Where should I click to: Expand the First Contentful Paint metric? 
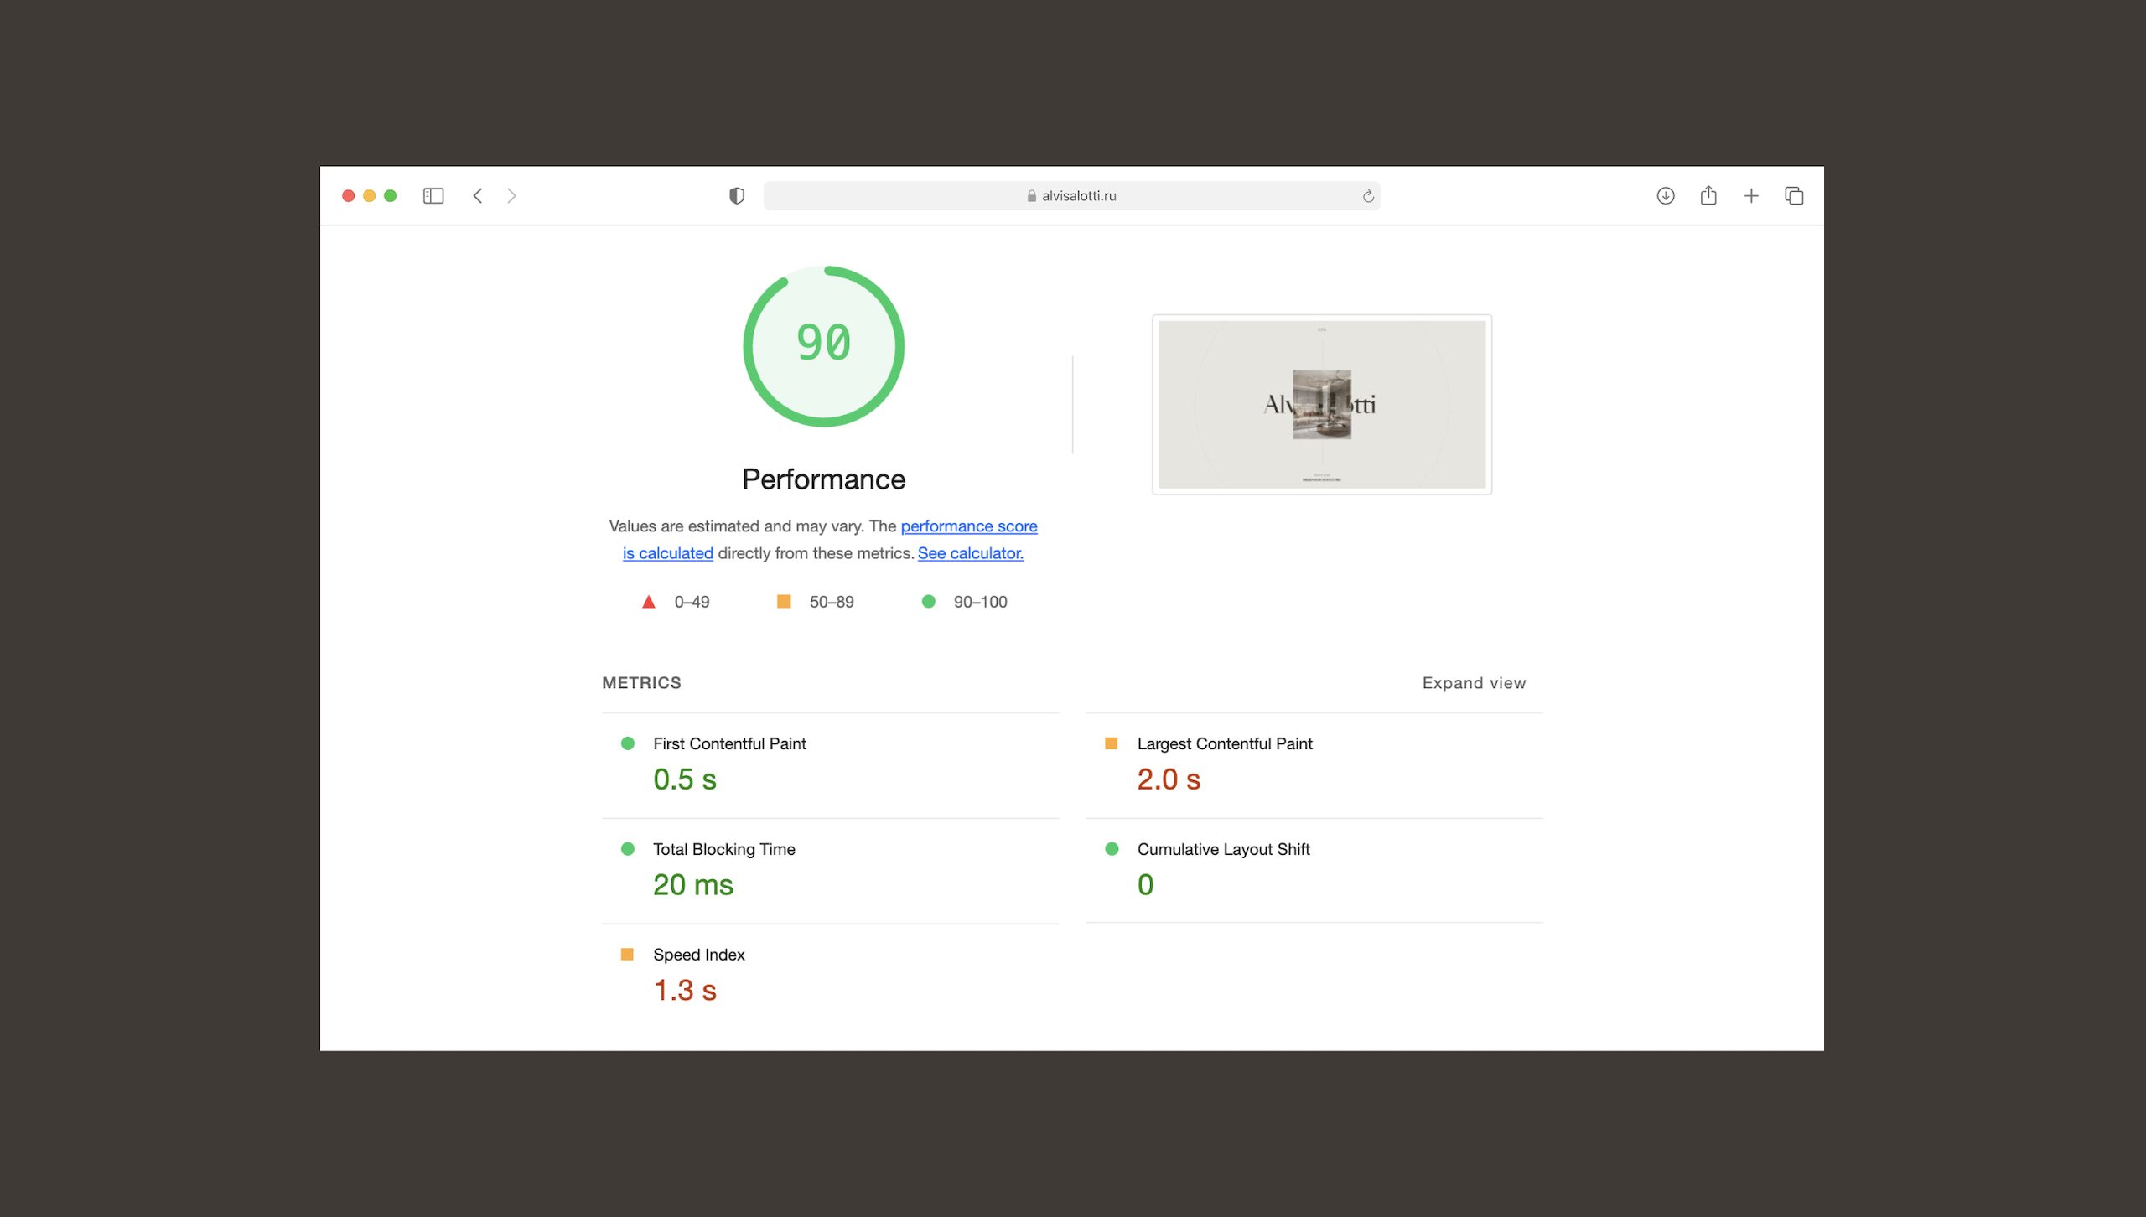tap(728, 743)
